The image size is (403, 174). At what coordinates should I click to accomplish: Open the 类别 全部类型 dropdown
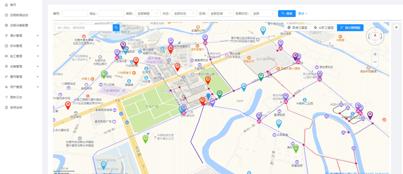[x=148, y=14]
